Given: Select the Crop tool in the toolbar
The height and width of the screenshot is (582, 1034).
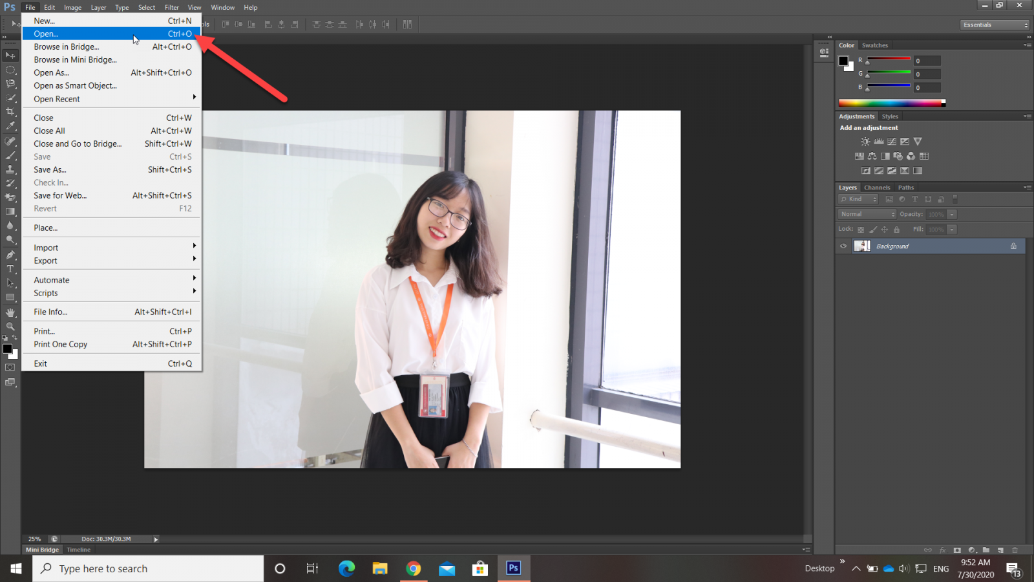Looking at the screenshot, I should 10,112.
